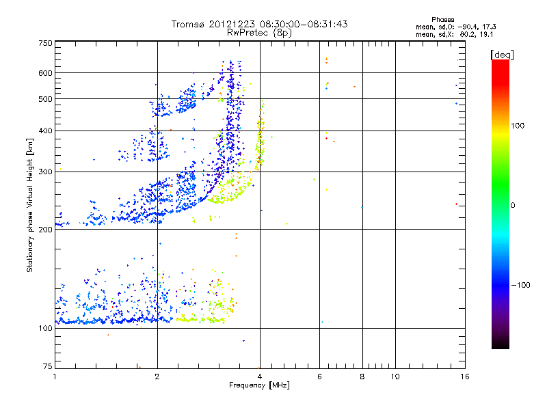
Task: Click y-axis tick label "200"
Action: (45, 230)
